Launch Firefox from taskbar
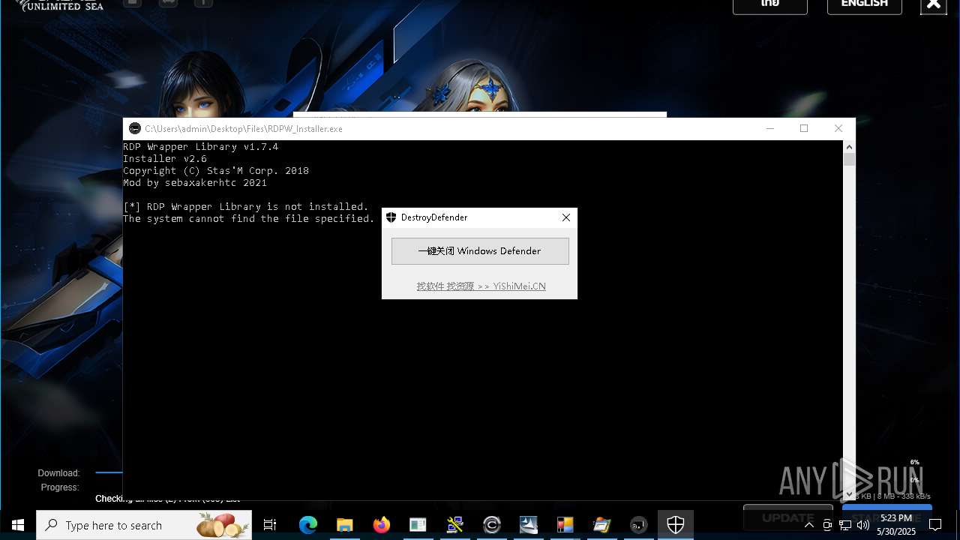The height and width of the screenshot is (540, 960). tap(382, 525)
